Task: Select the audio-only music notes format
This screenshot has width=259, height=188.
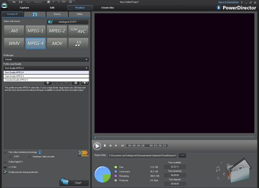Action: point(78,43)
